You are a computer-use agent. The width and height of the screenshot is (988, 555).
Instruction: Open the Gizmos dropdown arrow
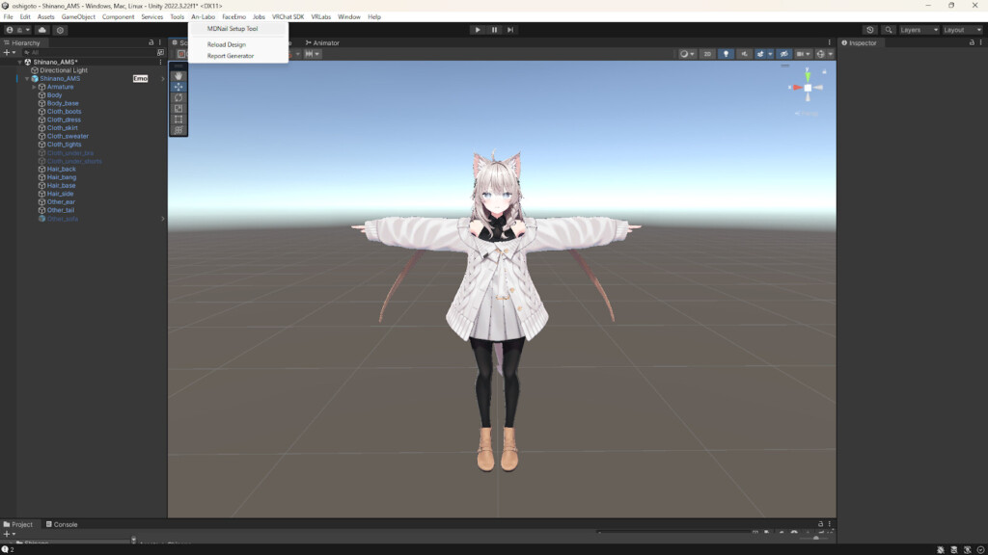(x=831, y=54)
